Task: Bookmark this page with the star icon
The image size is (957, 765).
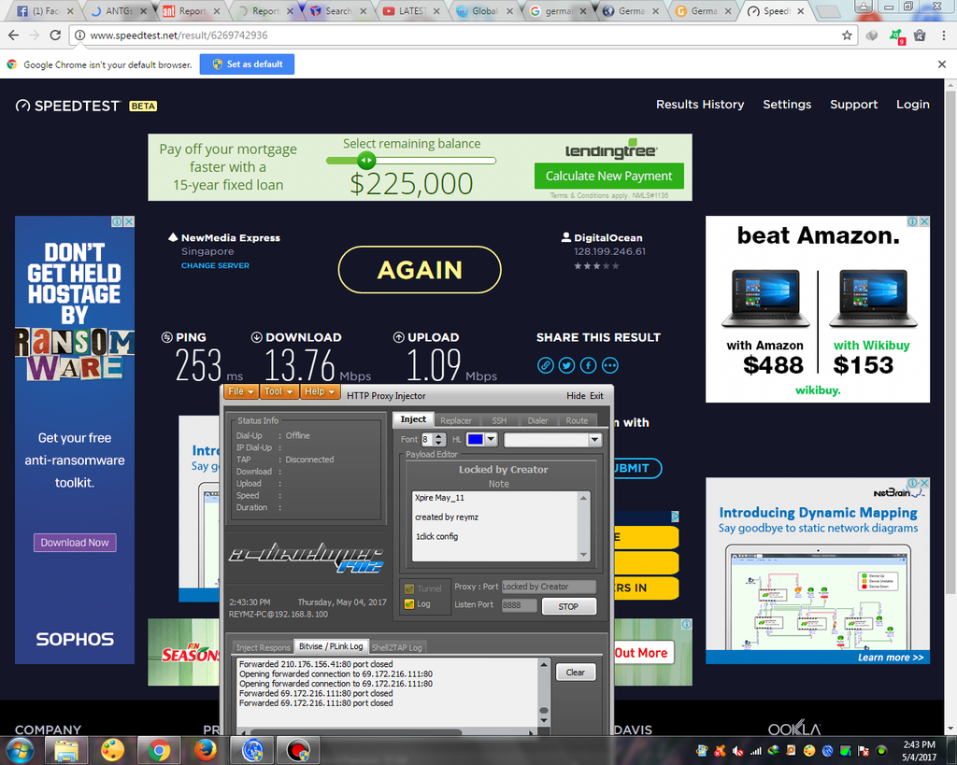Action: pyautogui.click(x=847, y=35)
